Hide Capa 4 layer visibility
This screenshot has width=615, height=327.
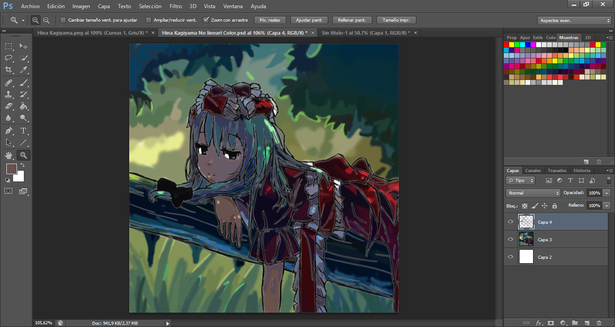click(x=511, y=221)
